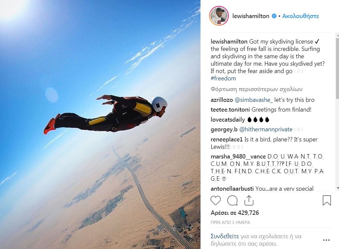Open the three-dots more options menu
This screenshot has height=249, width=339.
point(326,240)
